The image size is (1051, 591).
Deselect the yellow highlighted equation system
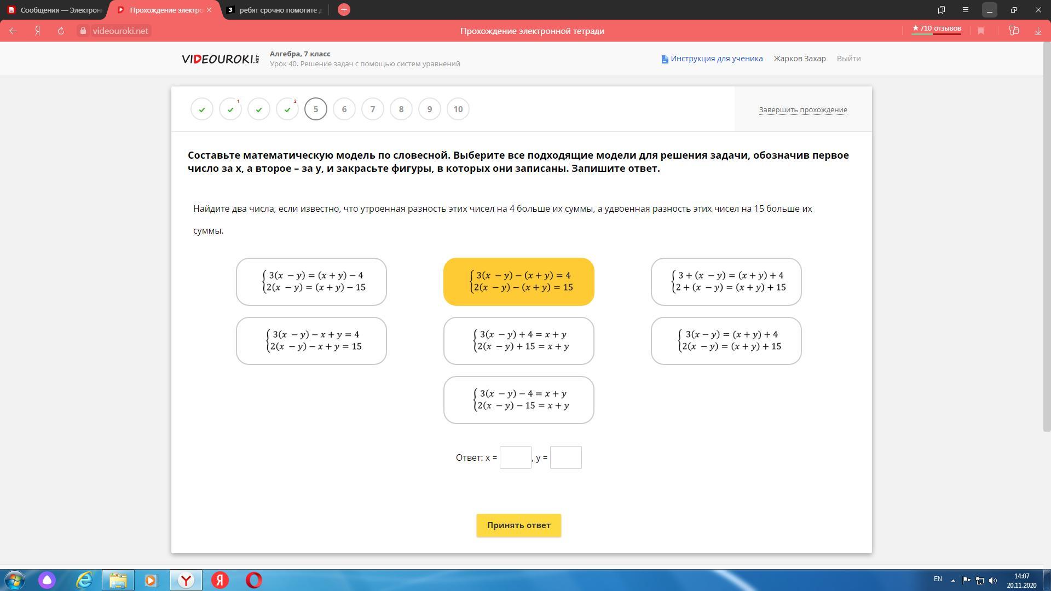[518, 282]
